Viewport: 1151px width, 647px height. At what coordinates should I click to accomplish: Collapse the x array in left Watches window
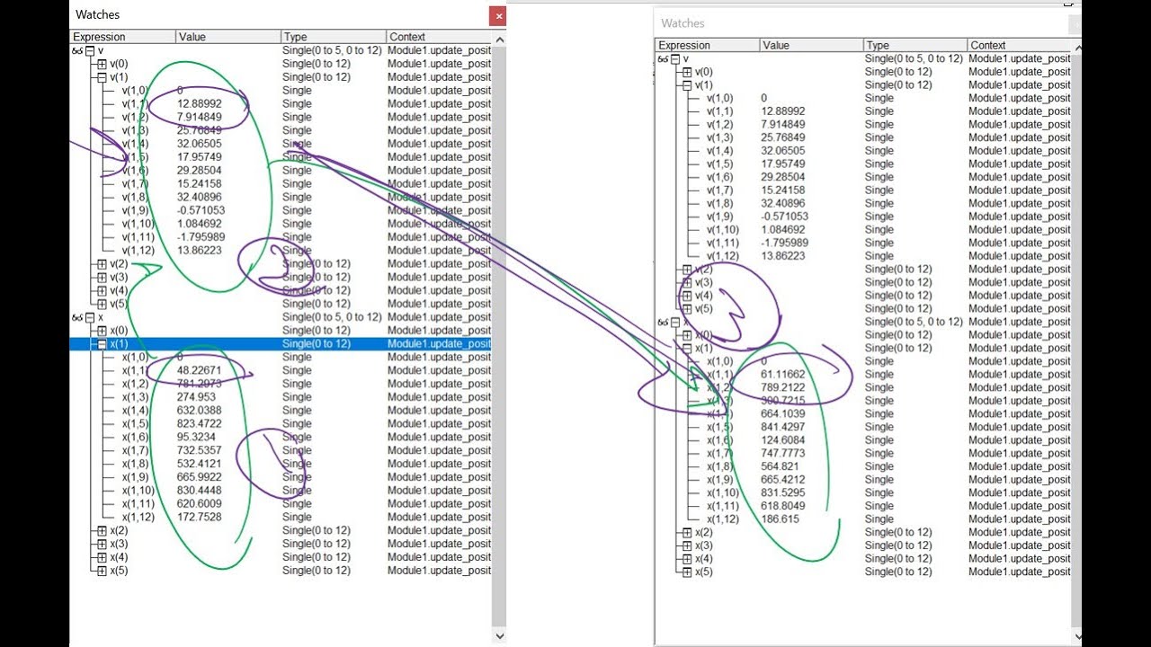[x=90, y=317]
